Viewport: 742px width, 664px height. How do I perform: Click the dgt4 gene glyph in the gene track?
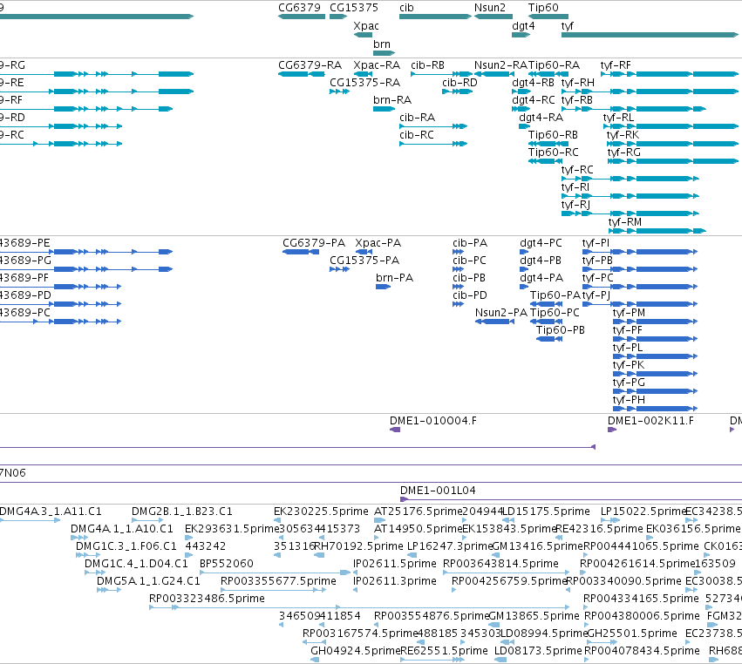(521, 35)
